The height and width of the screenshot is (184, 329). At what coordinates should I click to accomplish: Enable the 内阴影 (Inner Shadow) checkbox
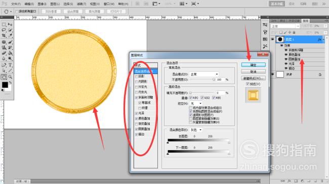(137, 82)
